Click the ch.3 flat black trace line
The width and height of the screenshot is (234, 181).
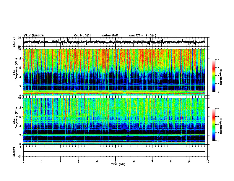(x=114, y=151)
